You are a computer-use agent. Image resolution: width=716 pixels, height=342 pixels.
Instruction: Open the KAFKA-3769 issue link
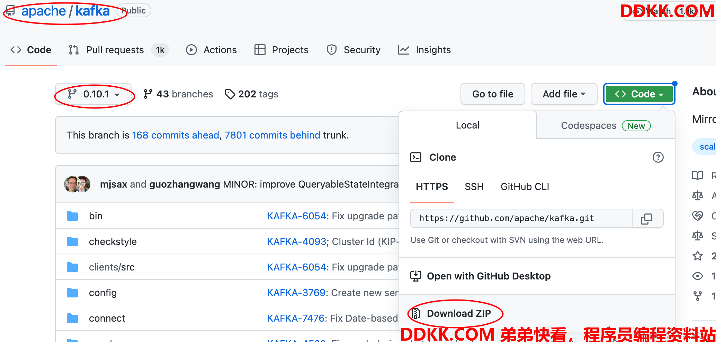coord(297,293)
